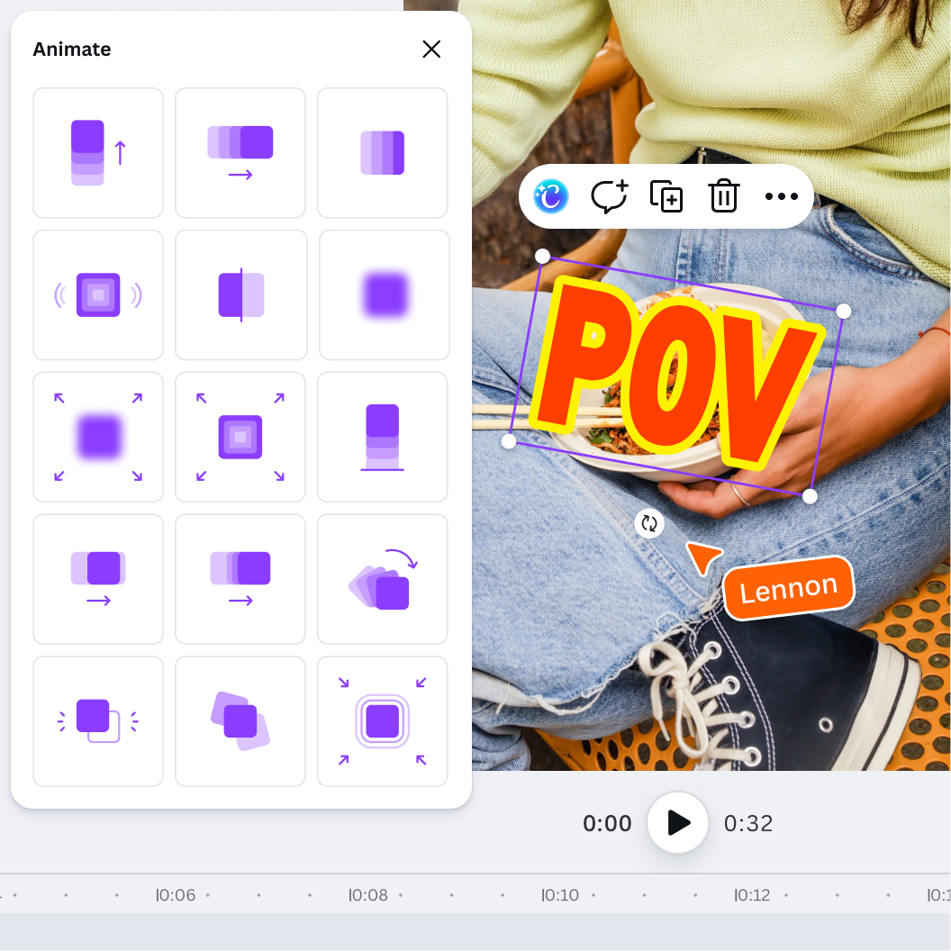951x951 pixels.
Task: Apply the Fade animation preset
Action: [x=382, y=153]
